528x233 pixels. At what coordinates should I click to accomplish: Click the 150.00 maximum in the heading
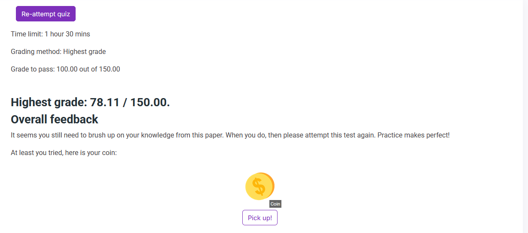pos(149,102)
